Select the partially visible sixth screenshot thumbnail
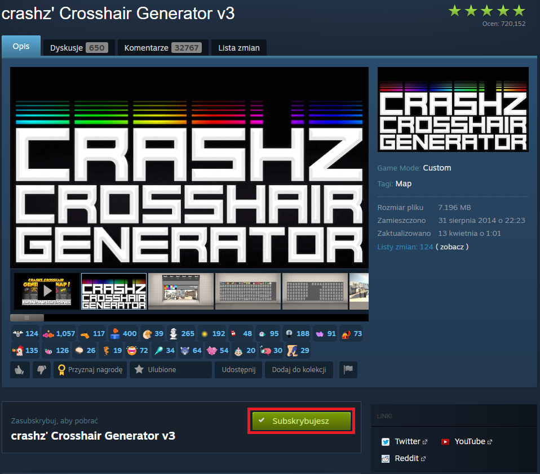This screenshot has width=540, height=474. [359, 291]
